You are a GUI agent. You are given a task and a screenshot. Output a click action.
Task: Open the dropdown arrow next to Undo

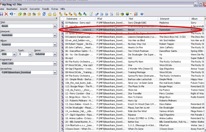pos(15,14)
